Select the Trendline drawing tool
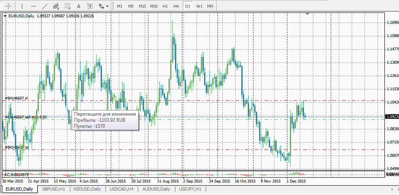The width and height of the screenshot is (399, 195). tap(44, 6)
